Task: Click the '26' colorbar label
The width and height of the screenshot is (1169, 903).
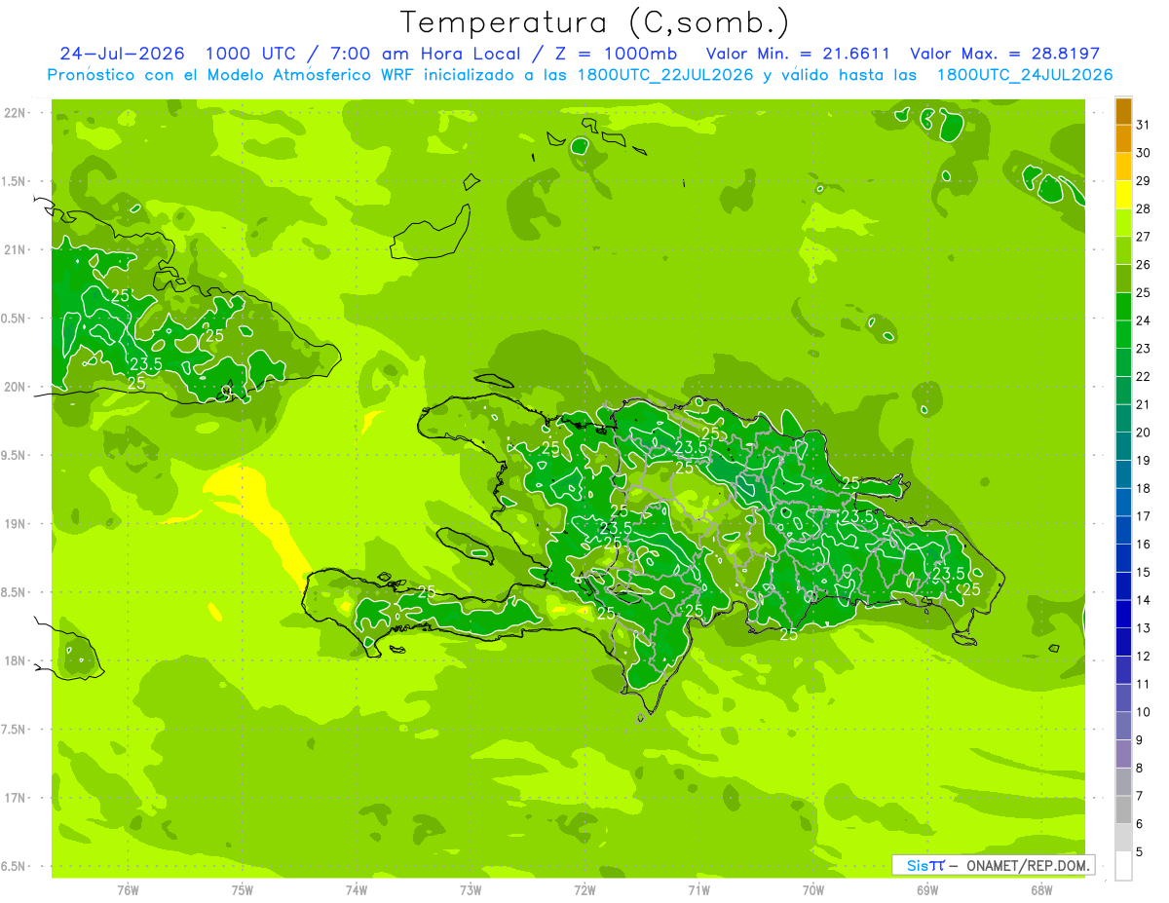Action: (x=1143, y=265)
